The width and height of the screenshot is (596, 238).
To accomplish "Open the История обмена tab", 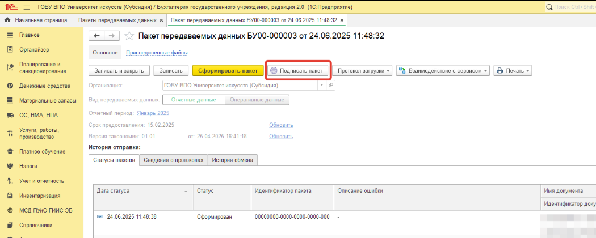I will [x=233, y=160].
